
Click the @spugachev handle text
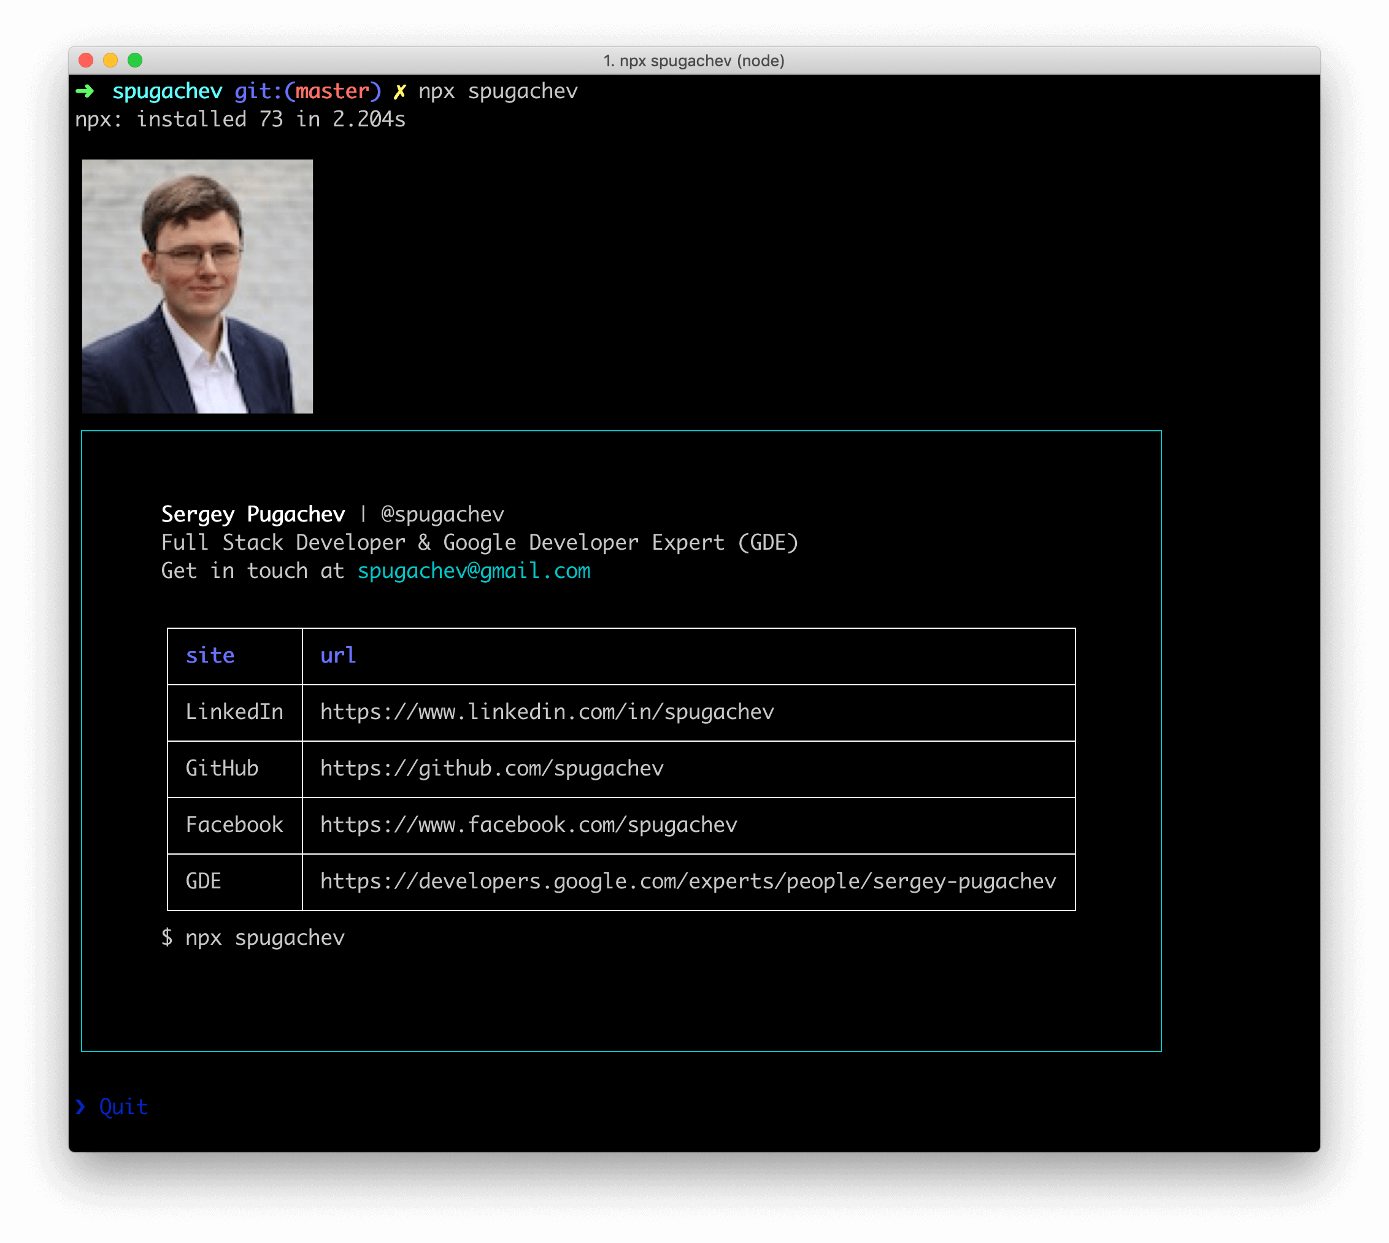(x=442, y=514)
